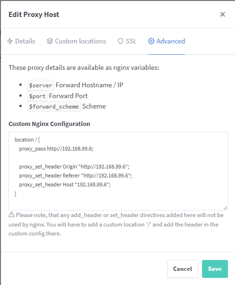Click the lightning bolt Details icon
The width and height of the screenshot is (235, 285).
pos(10,41)
